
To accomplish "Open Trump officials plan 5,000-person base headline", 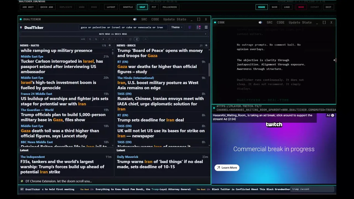I will point(63,117).
